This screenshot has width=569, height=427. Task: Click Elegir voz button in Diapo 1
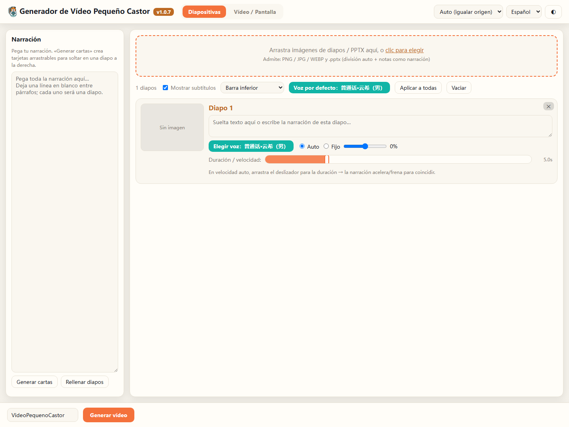251,146
